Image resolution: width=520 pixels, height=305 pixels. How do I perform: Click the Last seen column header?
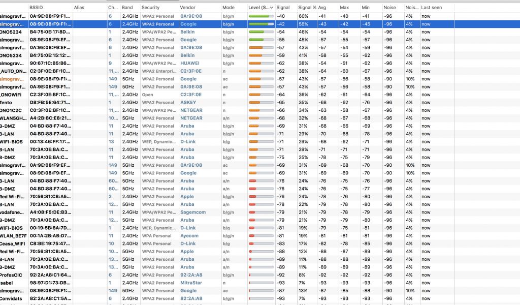(x=432, y=8)
